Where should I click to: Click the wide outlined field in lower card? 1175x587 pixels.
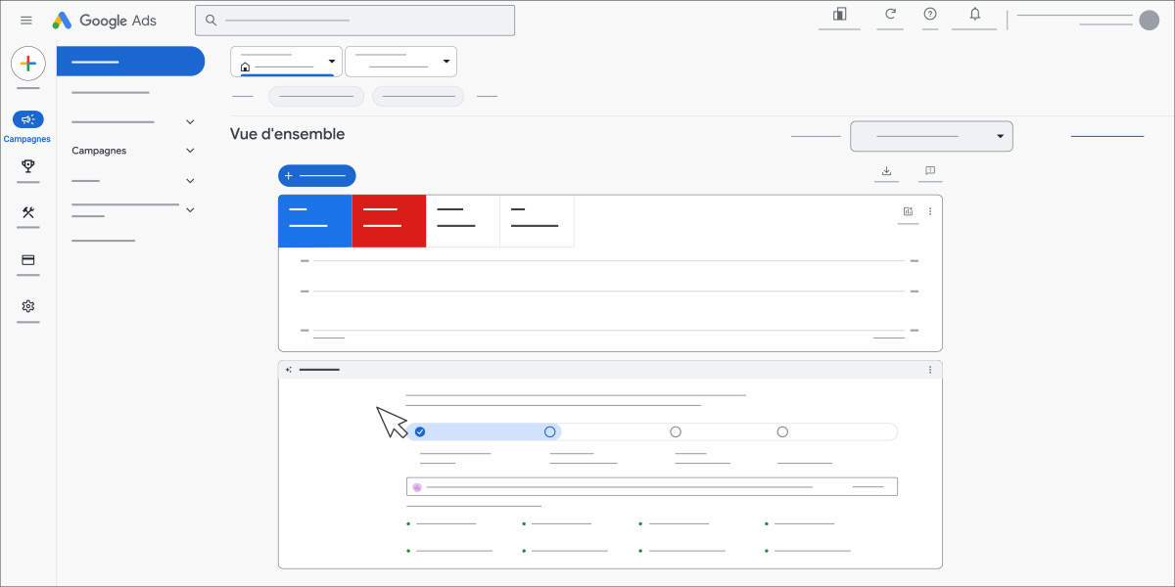(652, 486)
